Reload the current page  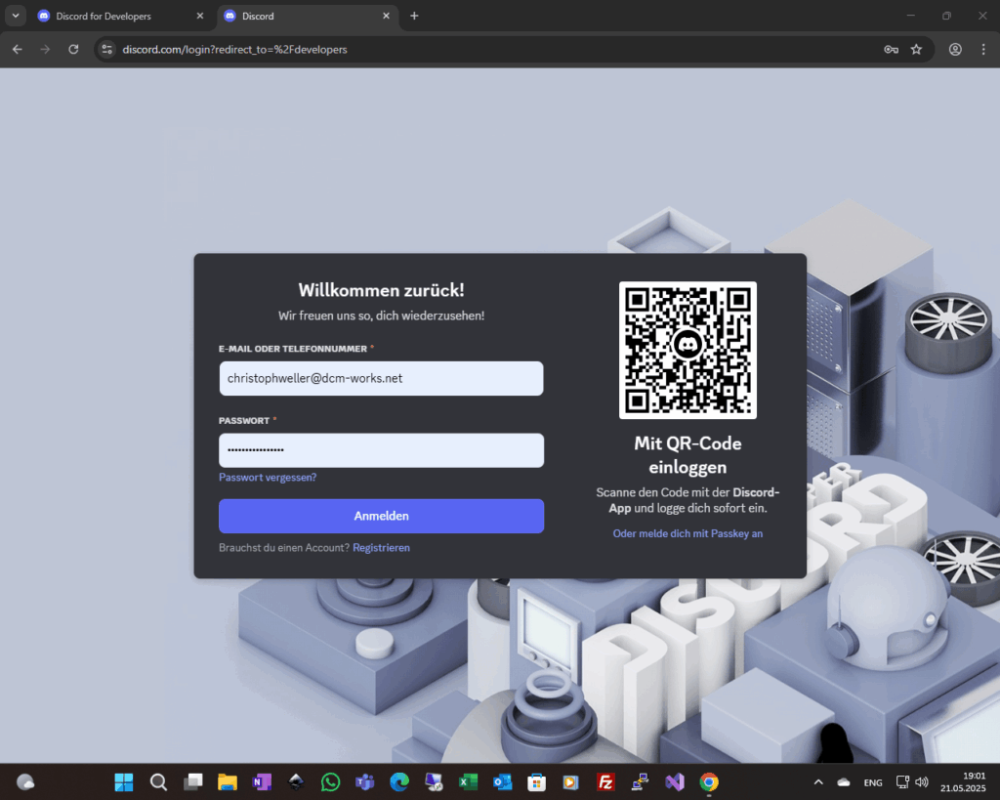pyautogui.click(x=73, y=49)
